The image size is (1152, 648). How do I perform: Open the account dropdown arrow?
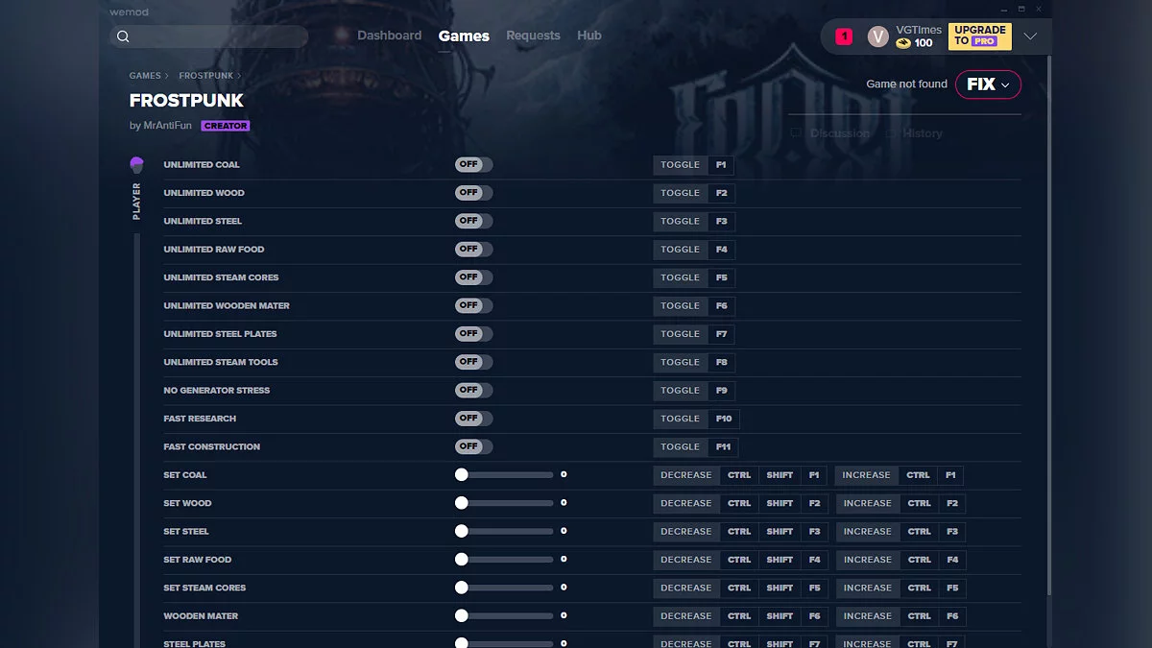pyautogui.click(x=1030, y=36)
